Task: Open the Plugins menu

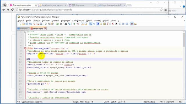Action: 105,21
